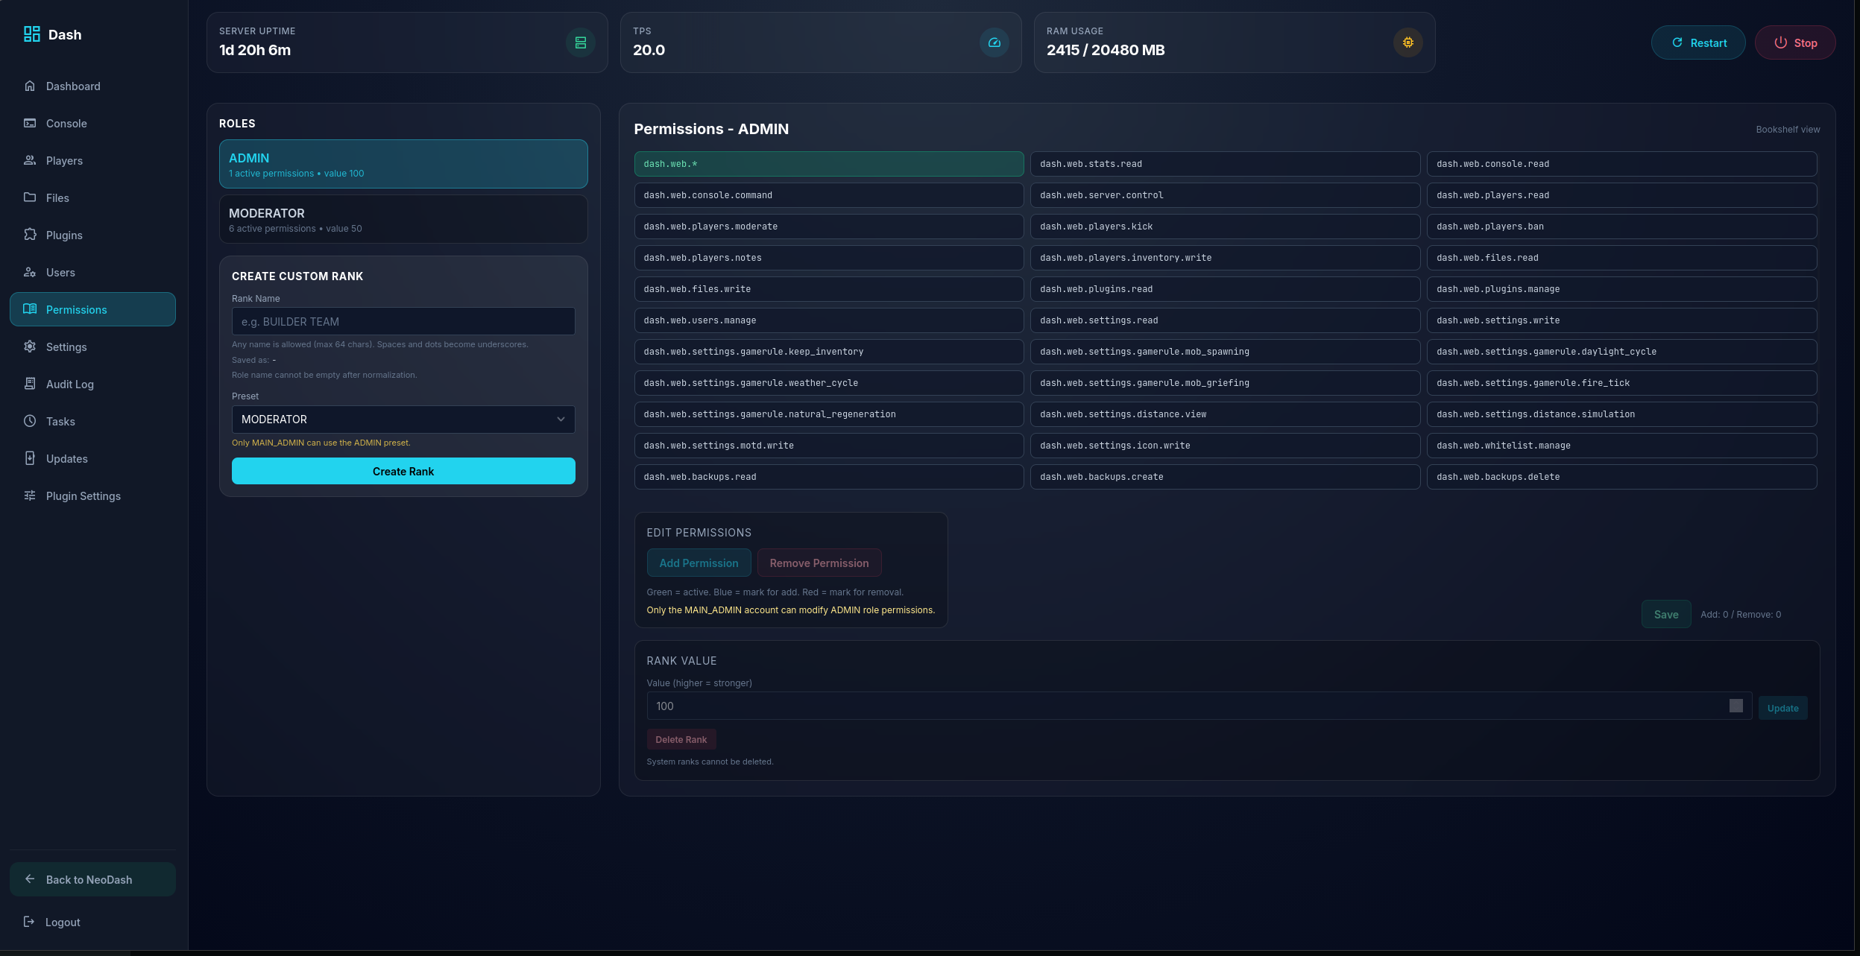Select dash.web.users.manage permission

pos(829,320)
